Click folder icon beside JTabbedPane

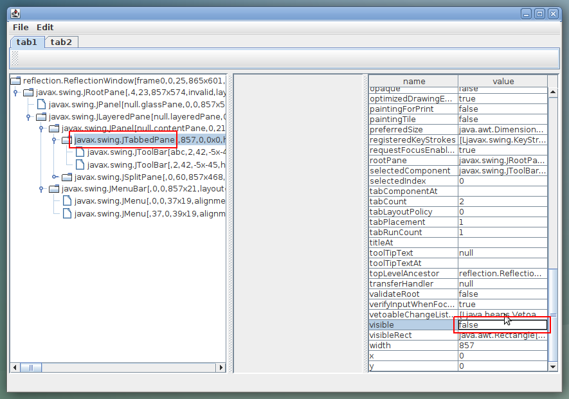67,140
